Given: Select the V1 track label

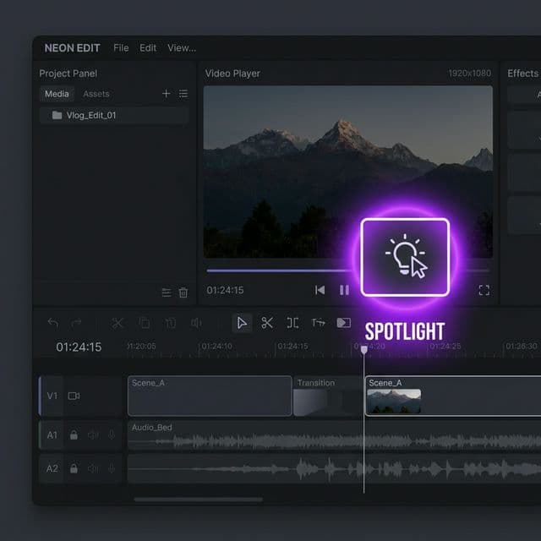Looking at the screenshot, I should [52, 396].
